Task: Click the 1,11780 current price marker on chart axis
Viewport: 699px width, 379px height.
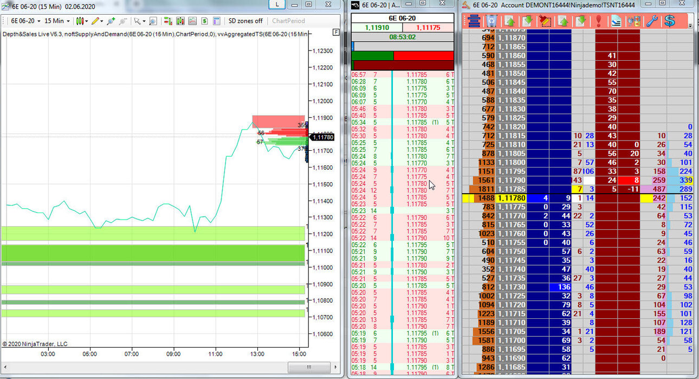Action: pyautogui.click(x=323, y=137)
